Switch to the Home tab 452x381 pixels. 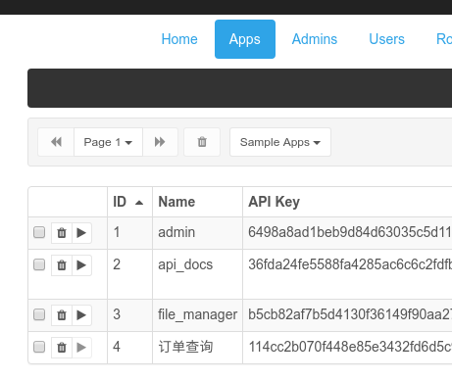(x=179, y=39)
